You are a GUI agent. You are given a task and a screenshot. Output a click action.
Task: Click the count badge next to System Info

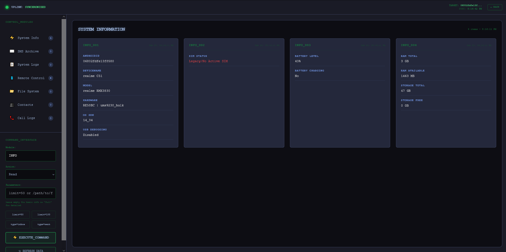51,38
